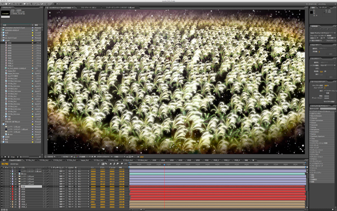Expand the Color Correction effects category
This screenshot has height=211, width=337.
[310, 120]
